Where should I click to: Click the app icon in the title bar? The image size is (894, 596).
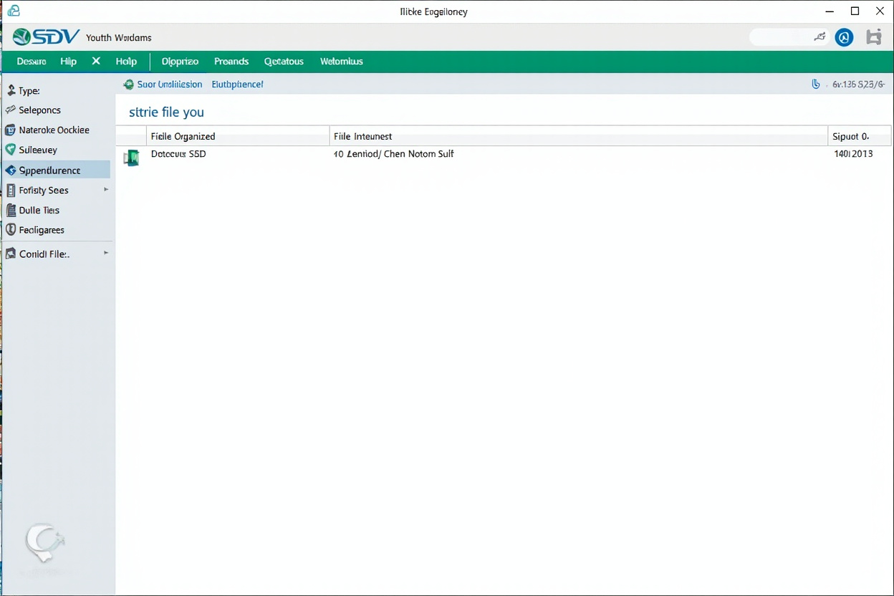[x=13, y=11]
